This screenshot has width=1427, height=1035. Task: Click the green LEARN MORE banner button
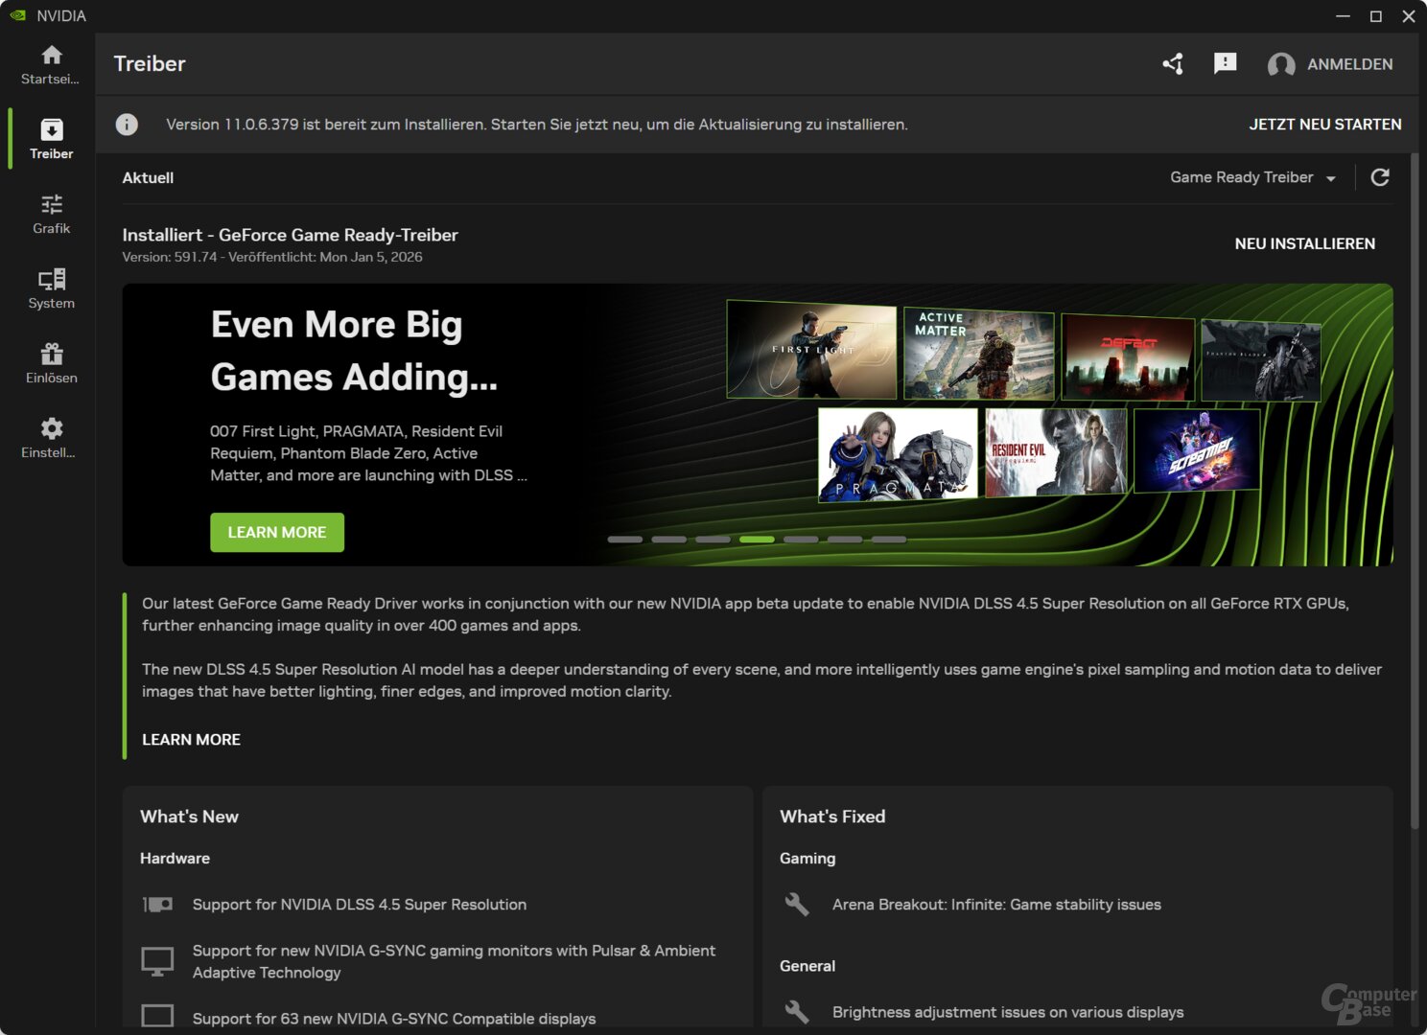tap(277, 533)
